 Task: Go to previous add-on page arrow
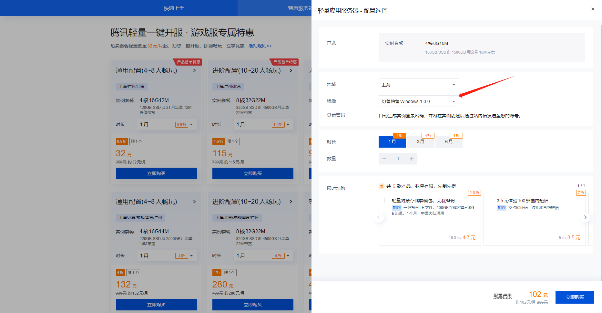(x=379, y=217)
